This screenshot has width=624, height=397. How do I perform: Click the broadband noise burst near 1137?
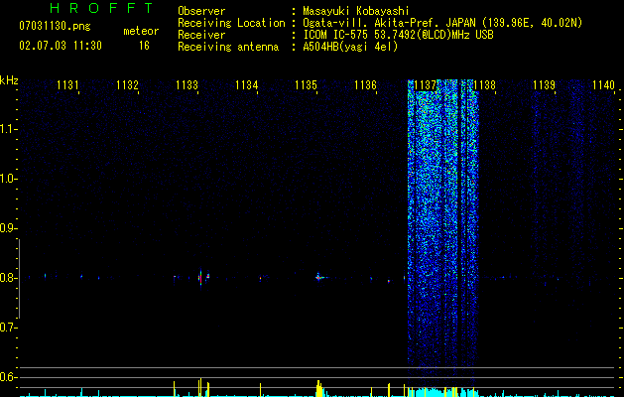pyautogui.click(x=442, y=227)
